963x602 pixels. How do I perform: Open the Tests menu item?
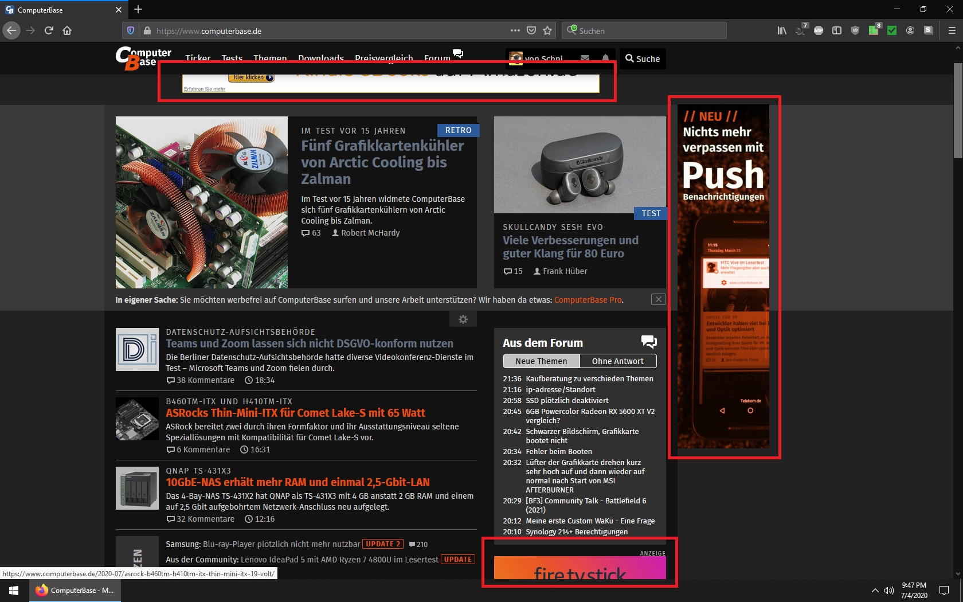click(232, 58)
